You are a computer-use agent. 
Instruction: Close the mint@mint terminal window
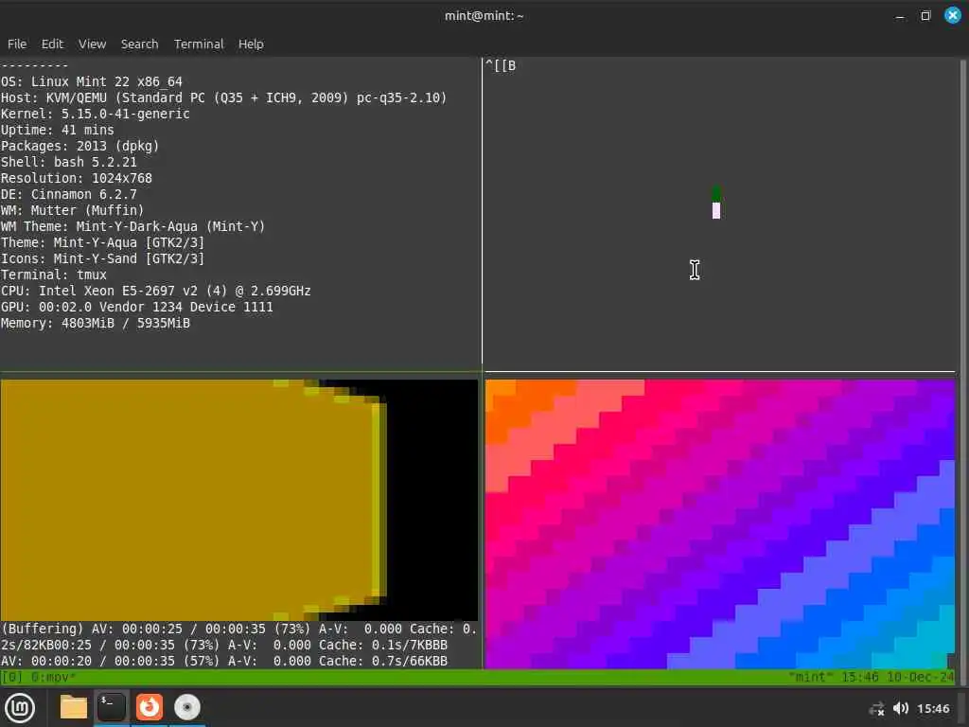pos(952,15)
